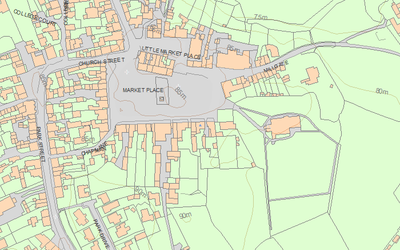The image size is (400, 250).
Task: Click the small triangle outline in Market Place
Action: point(121,110)
